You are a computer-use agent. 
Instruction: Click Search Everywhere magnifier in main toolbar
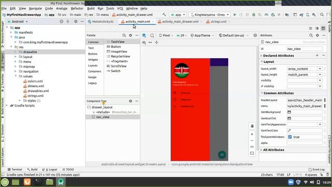[322, 15]
